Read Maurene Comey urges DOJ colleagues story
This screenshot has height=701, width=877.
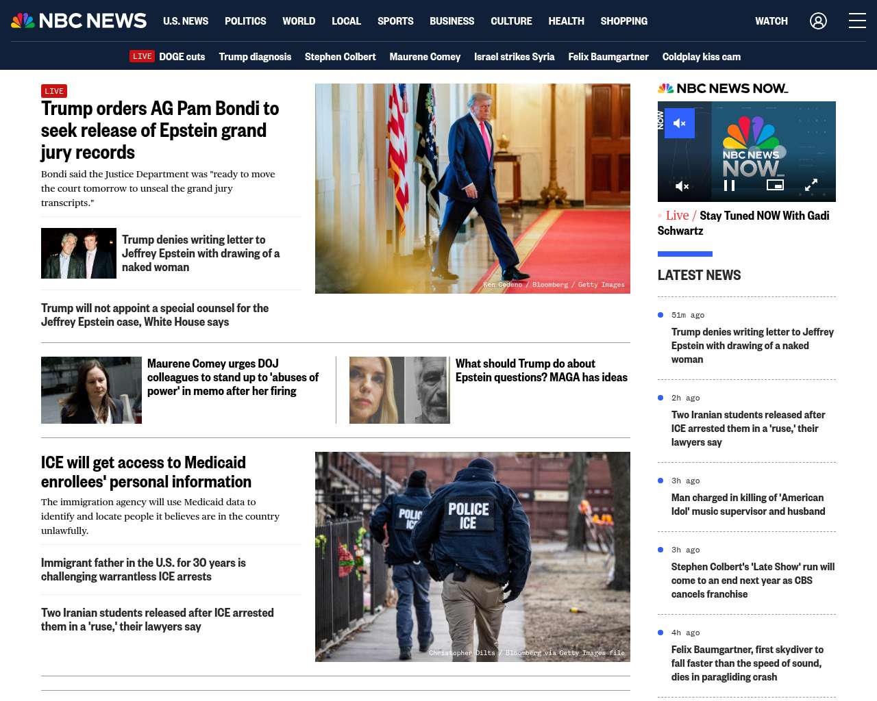coord(233,377)
